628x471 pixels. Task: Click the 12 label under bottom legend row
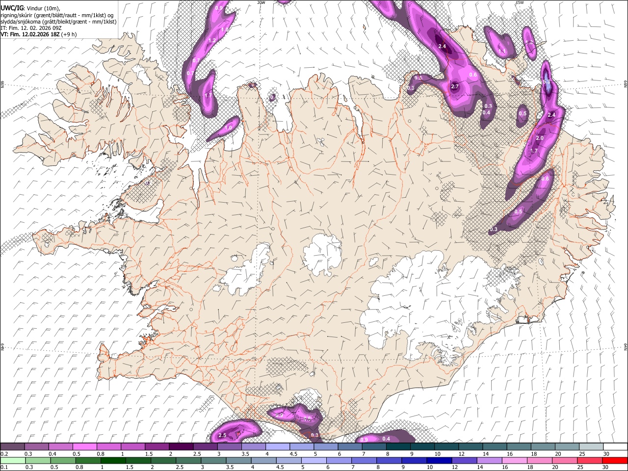455,468
